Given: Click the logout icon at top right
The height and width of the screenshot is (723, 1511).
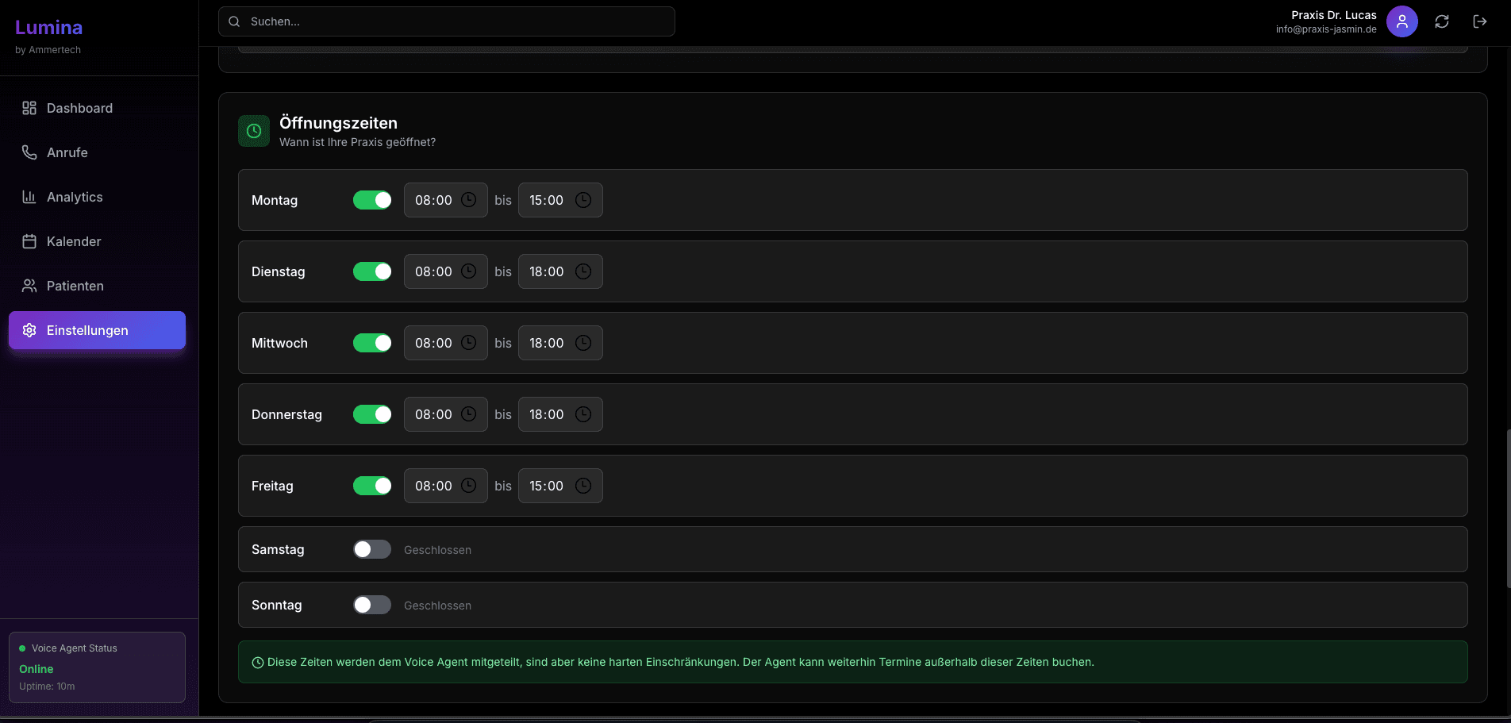Looking at the screenshot, I should [x=1480, y=21].
